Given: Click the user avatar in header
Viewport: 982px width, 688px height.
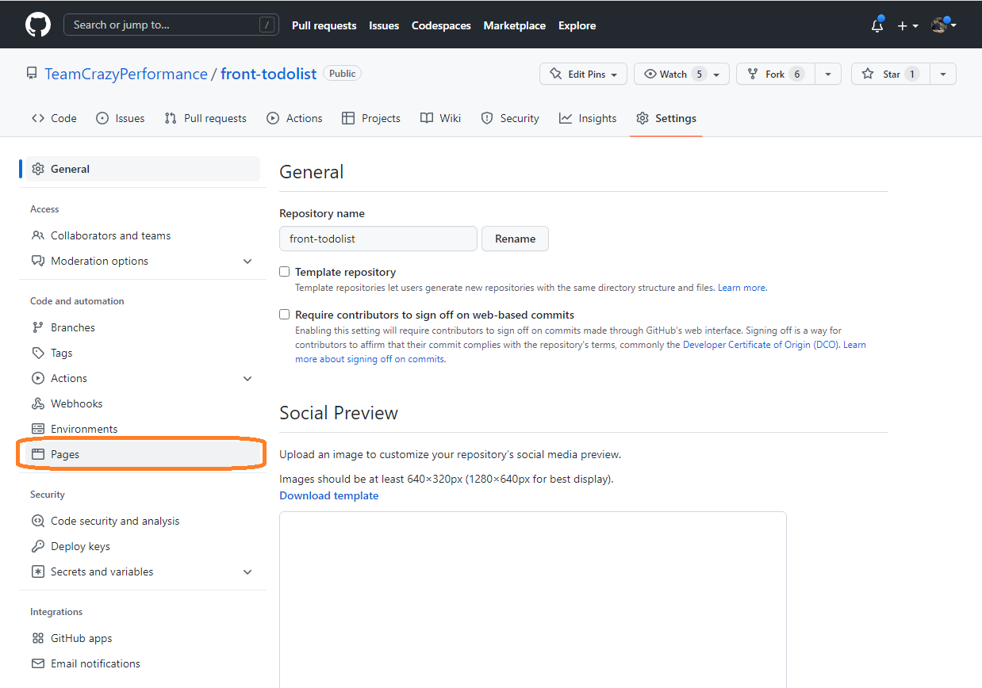Looking at the screenshot, I should click(x=939, y=25).
